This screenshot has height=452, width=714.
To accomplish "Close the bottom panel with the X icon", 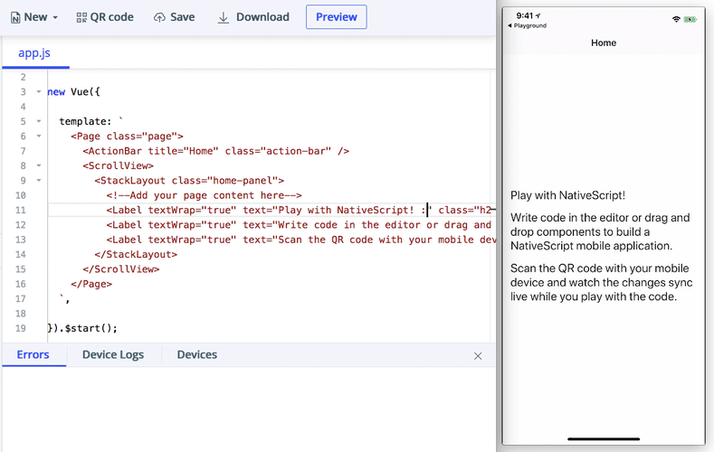I will (x=478, y=356).
